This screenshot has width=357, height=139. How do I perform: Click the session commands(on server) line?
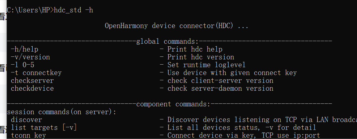pos(62,112)
